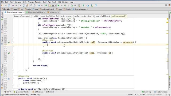Undo the last edit
The height and width of the screenshot is (96, 171).
point(13,5)
